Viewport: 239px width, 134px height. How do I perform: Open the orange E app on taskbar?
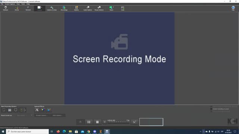tap(101, 131)
